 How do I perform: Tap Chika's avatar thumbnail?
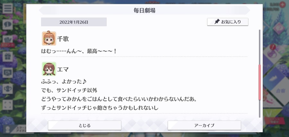coord(49,38)
